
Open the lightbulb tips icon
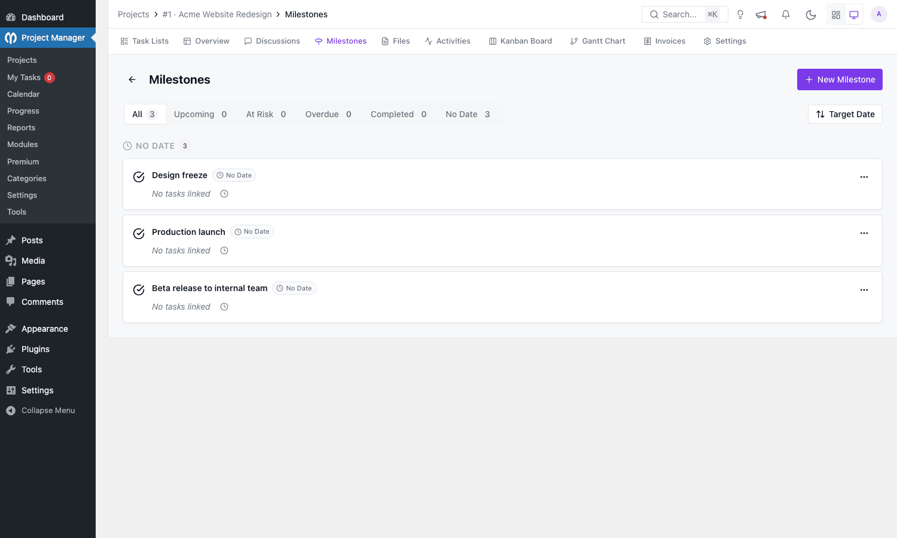(x=740, y=14)
